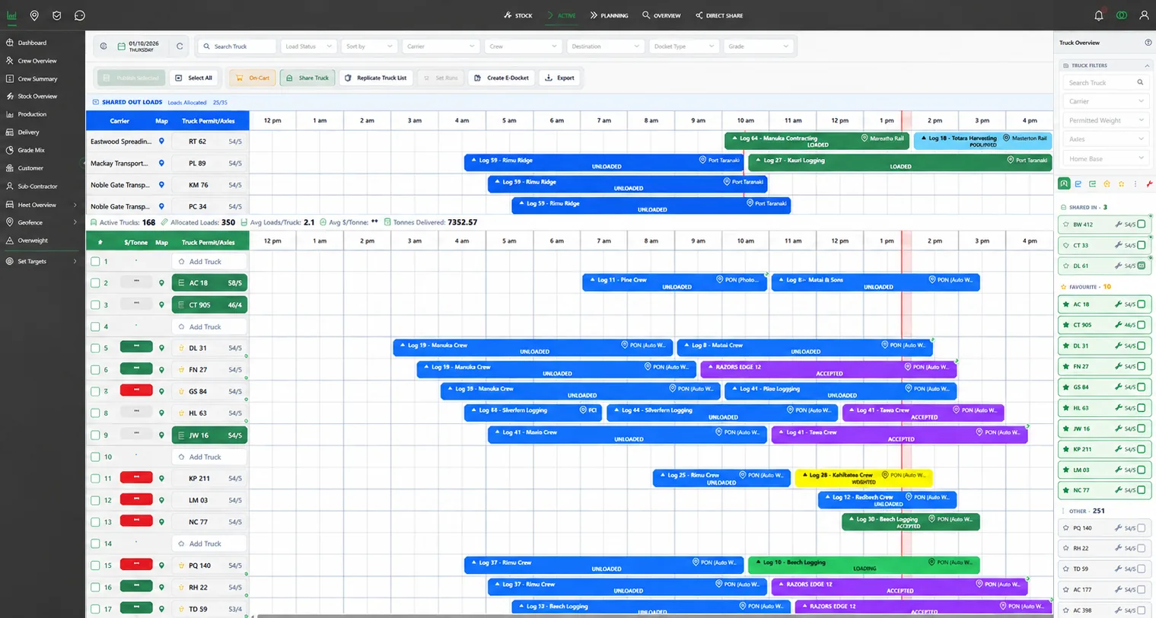Screen dimensions: 1156x618
Task: Collapse the Truck Filters section
Action: click(1147, 65)
